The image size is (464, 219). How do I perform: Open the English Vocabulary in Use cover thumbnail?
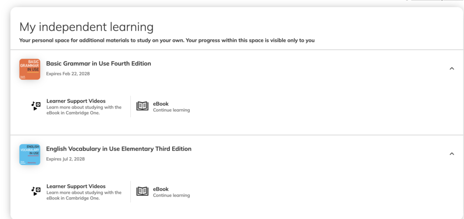coord(30,155)
